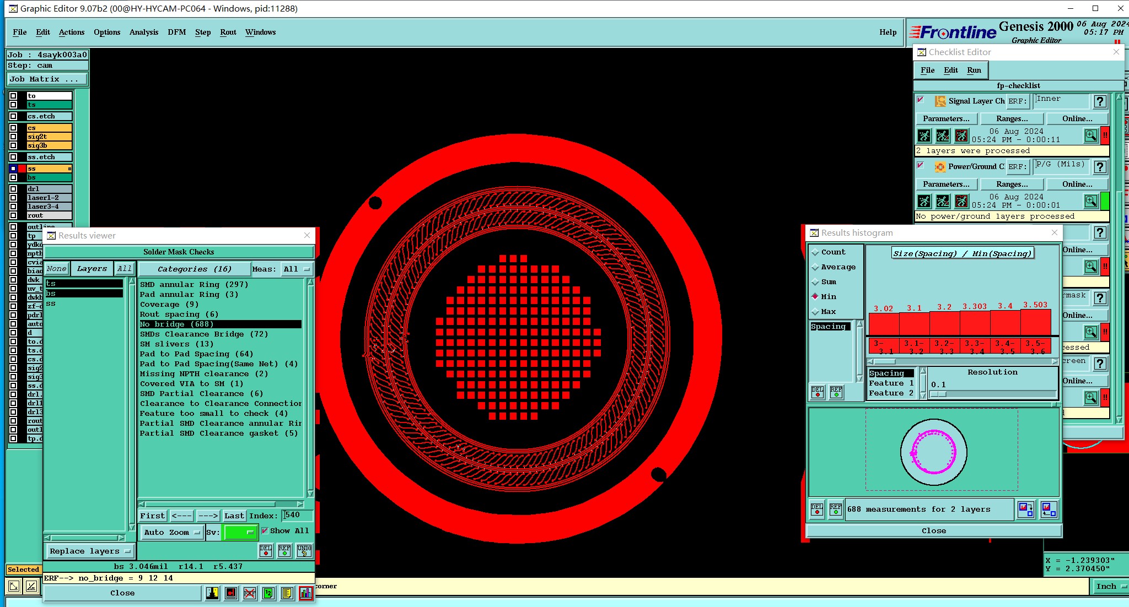1129x607 pixels.
Task: Click the black and yellow silhouette icon
Action: pyautogui.click(x=212, y=593)
